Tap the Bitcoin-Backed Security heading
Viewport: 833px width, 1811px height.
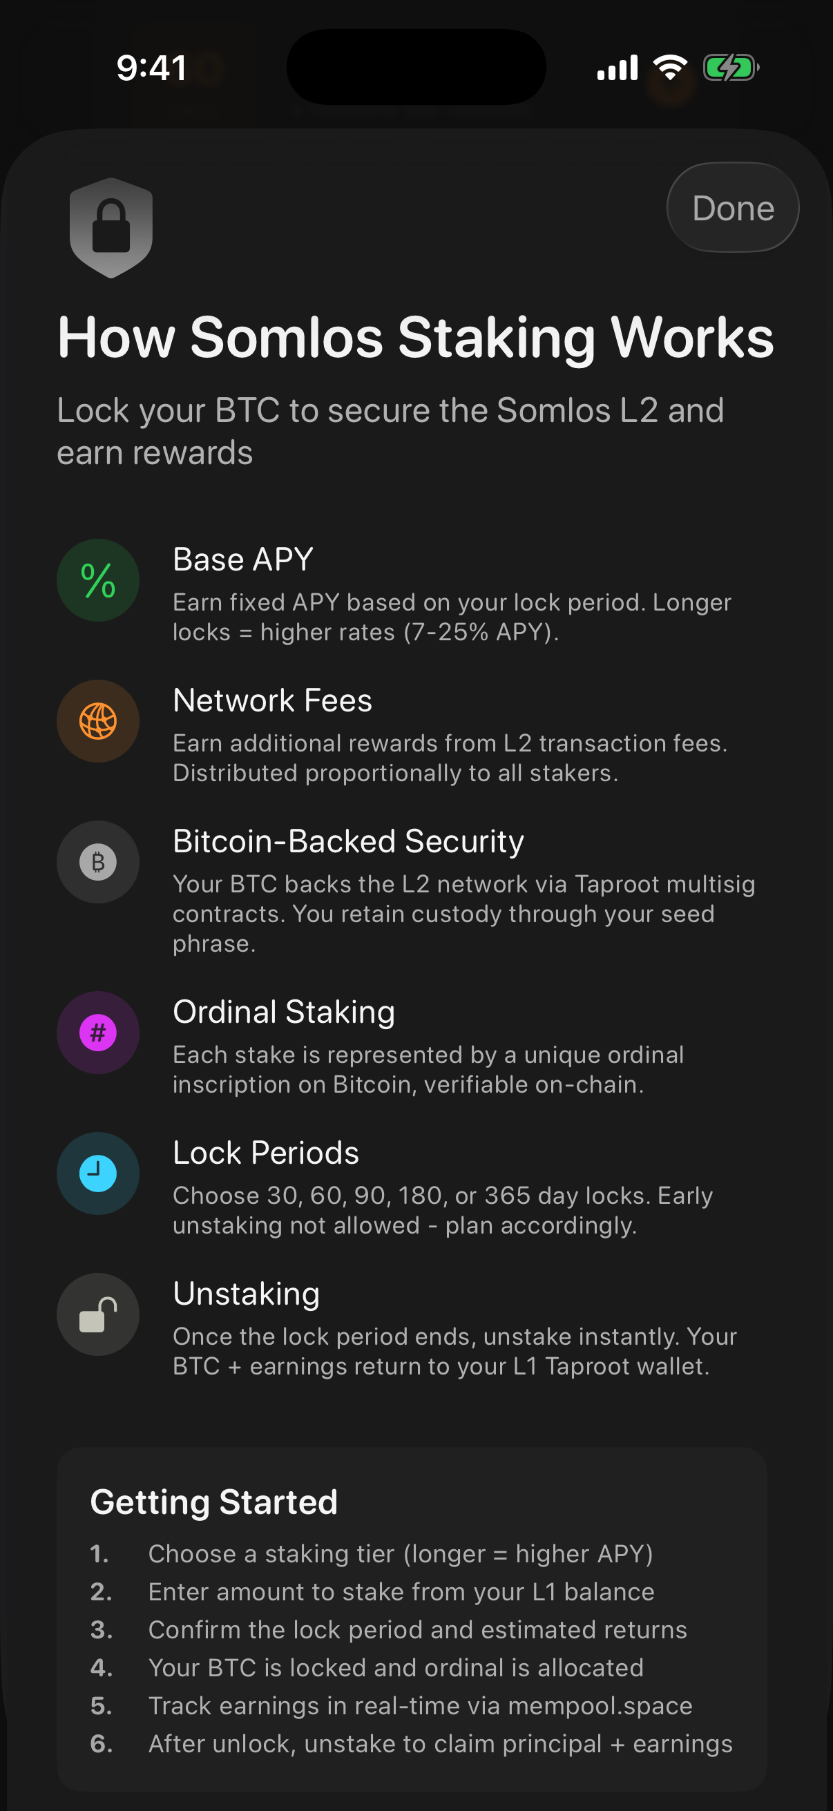pos(349,841)
